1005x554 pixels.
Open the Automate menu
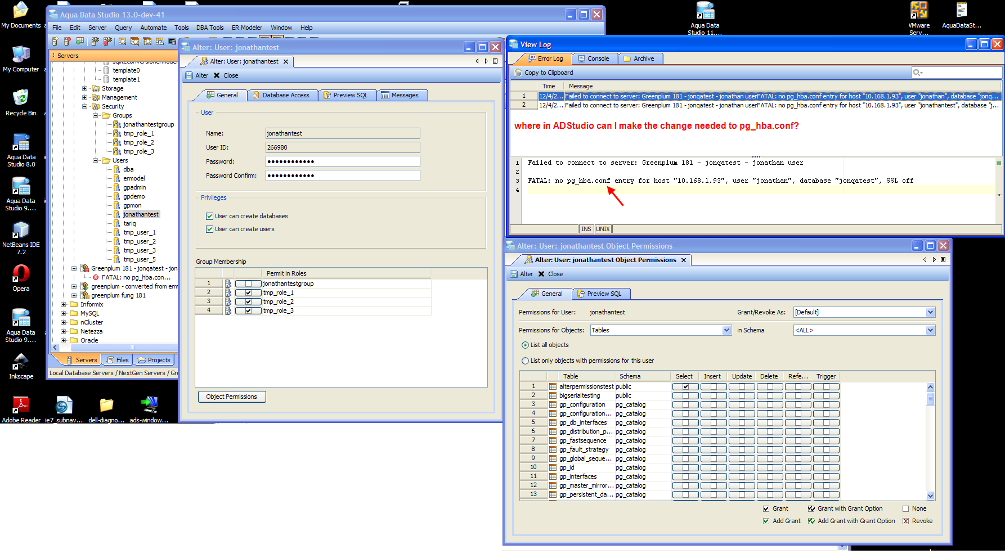[x=154, y=28]
